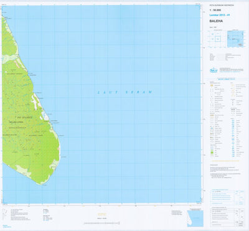
Task: Open the sheet index grid diagram
Action: pos(217,39)
